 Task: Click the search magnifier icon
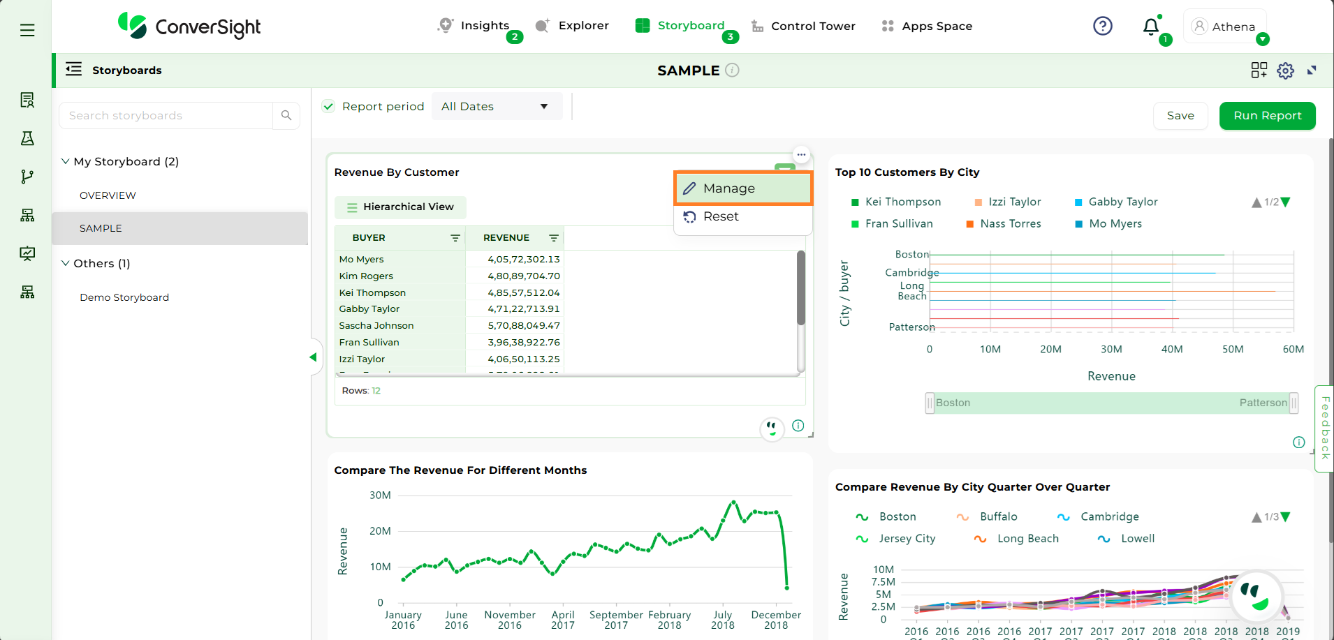tap(286, 116)
